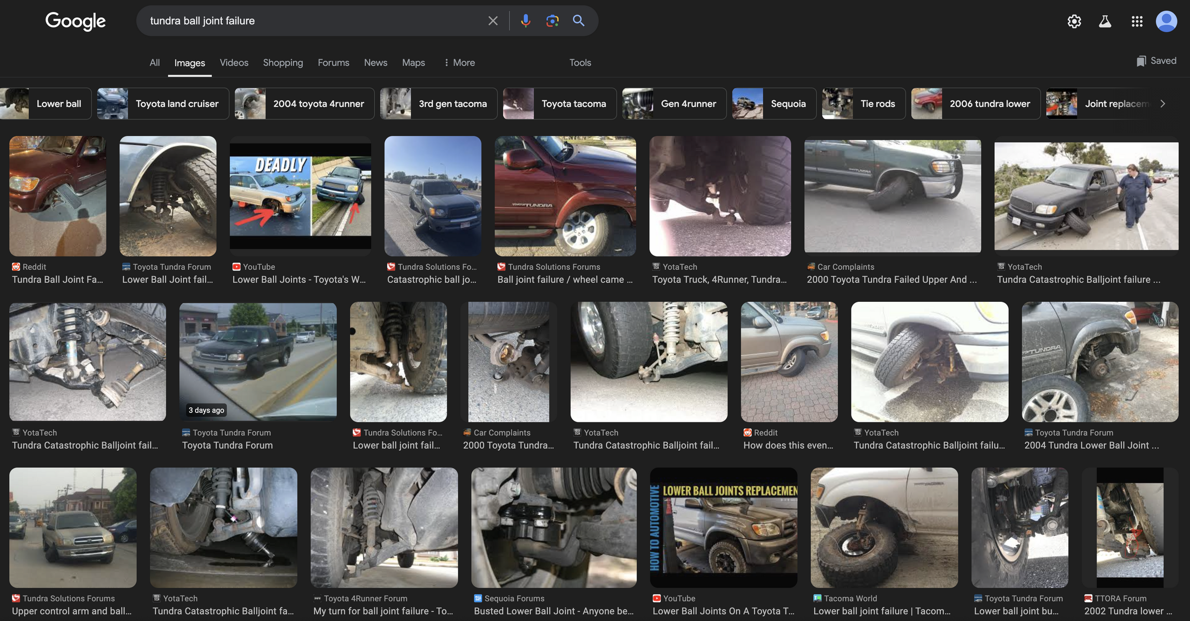The width and height of the screenshot is (1190, 621).
Task: Click 'Lower Ball Joint fail...' Tundra Forum title
Action: (x=168, y=280)
